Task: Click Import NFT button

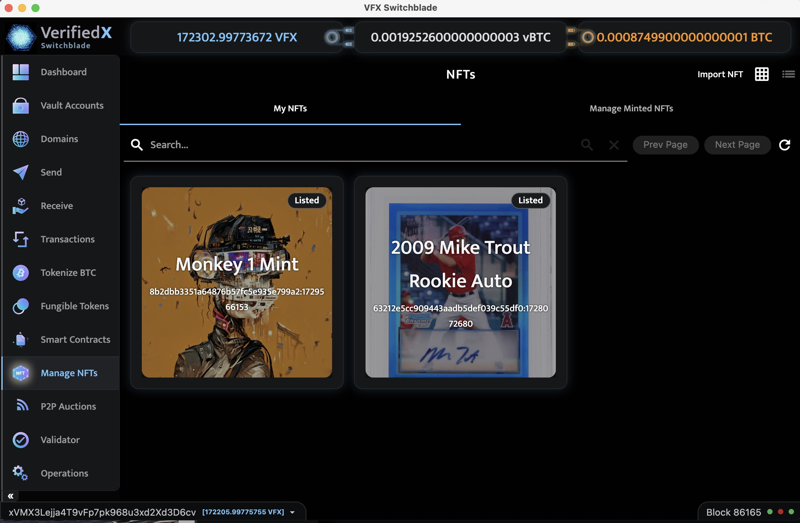Action: [720, 74]
